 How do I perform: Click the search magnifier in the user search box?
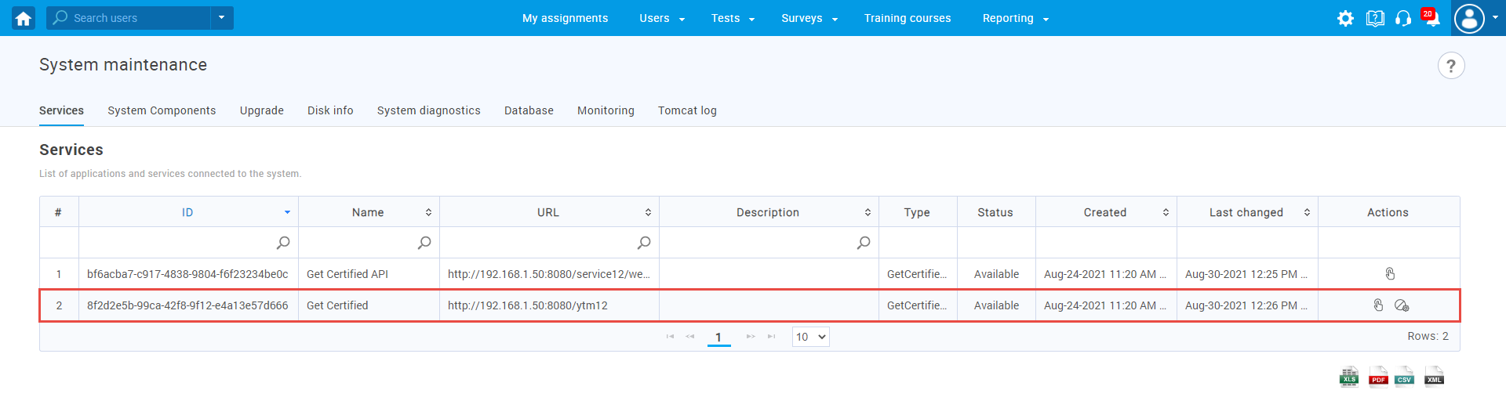coord(60,17)
